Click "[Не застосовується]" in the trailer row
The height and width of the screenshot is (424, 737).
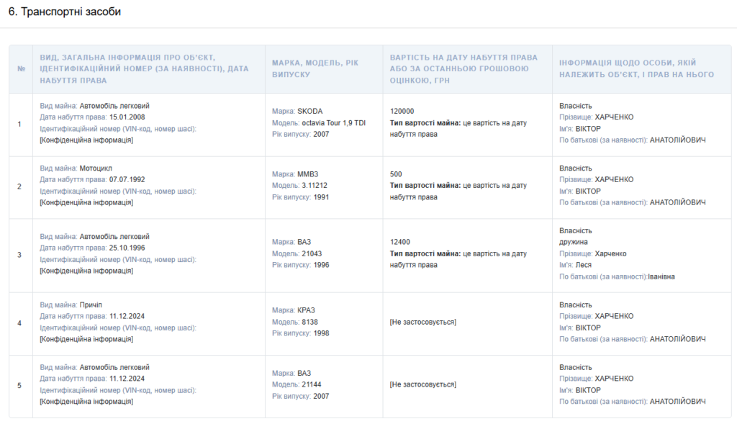click(x=422, y=322)
